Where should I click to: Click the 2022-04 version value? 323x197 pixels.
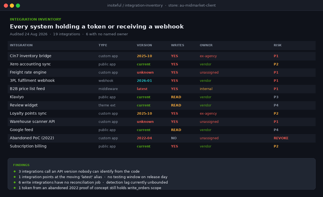tap(145, 138)
